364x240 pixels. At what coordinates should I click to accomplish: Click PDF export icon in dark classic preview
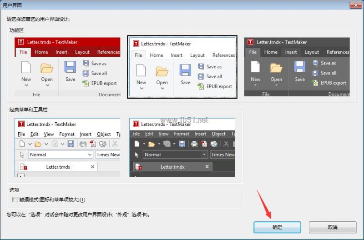[x=204, y=144]
